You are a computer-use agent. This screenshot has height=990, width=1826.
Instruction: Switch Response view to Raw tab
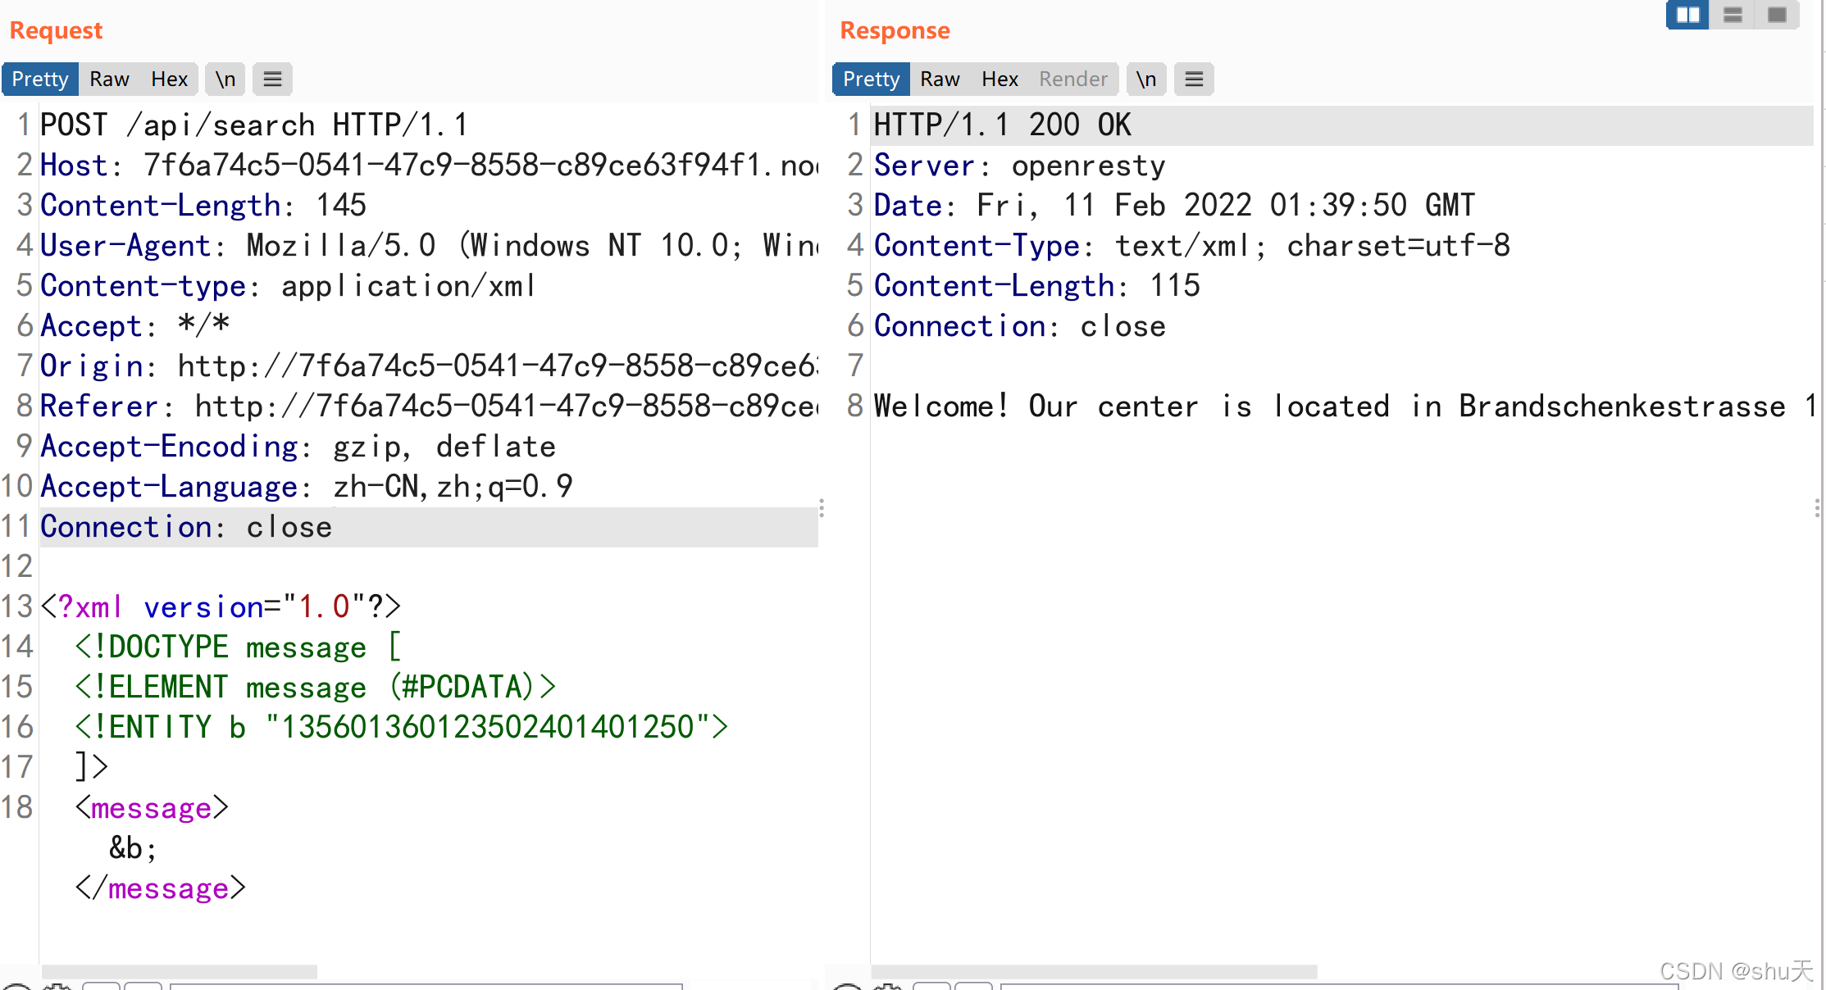pyautogui.click(x=940, y=79)
